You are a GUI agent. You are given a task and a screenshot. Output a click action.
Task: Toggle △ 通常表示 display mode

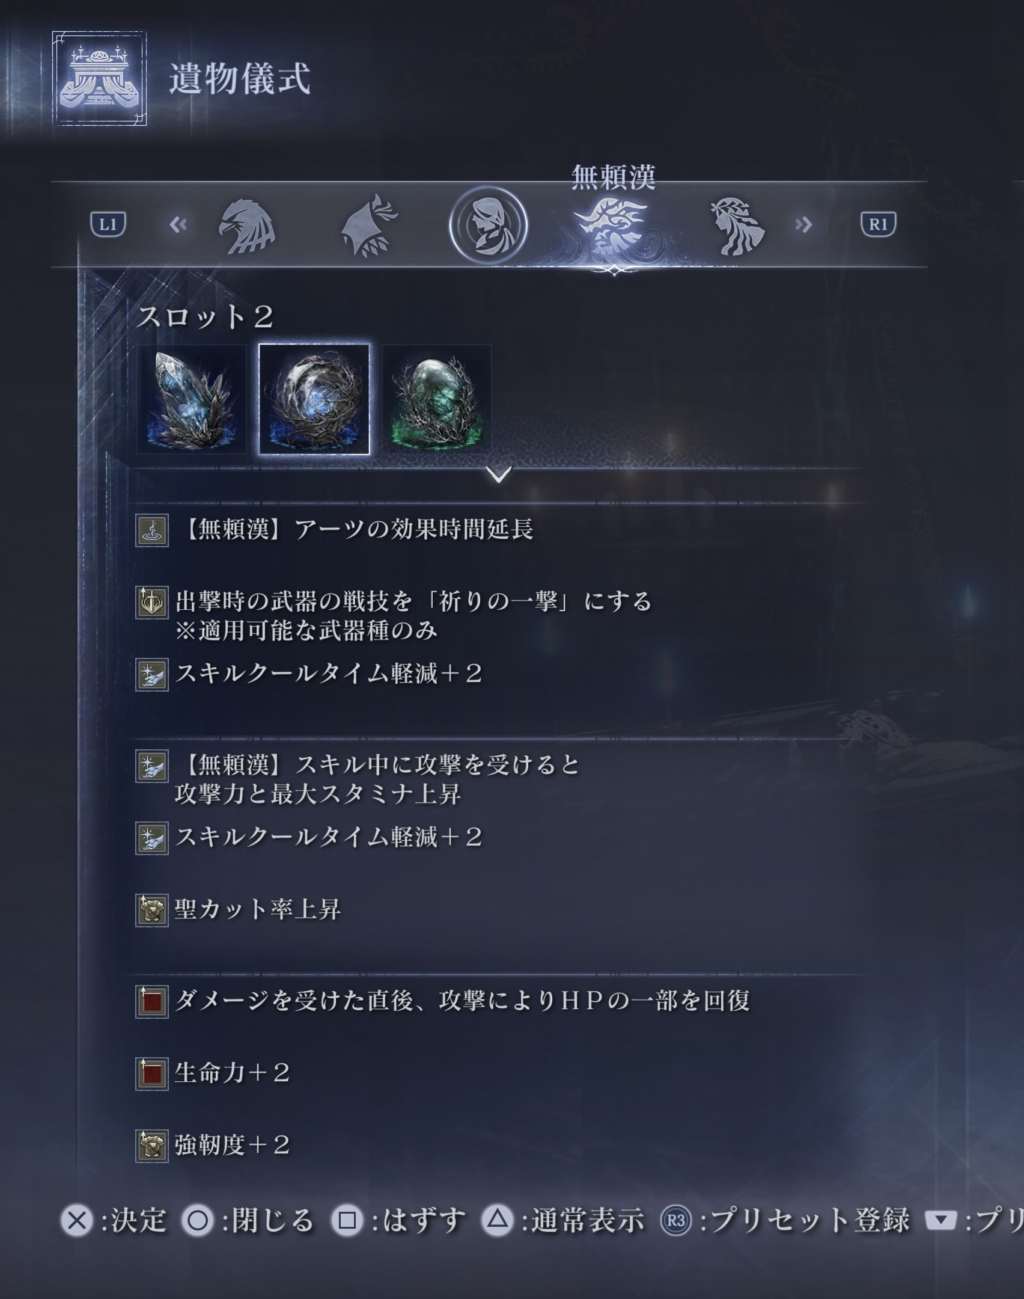point(563,1220)
